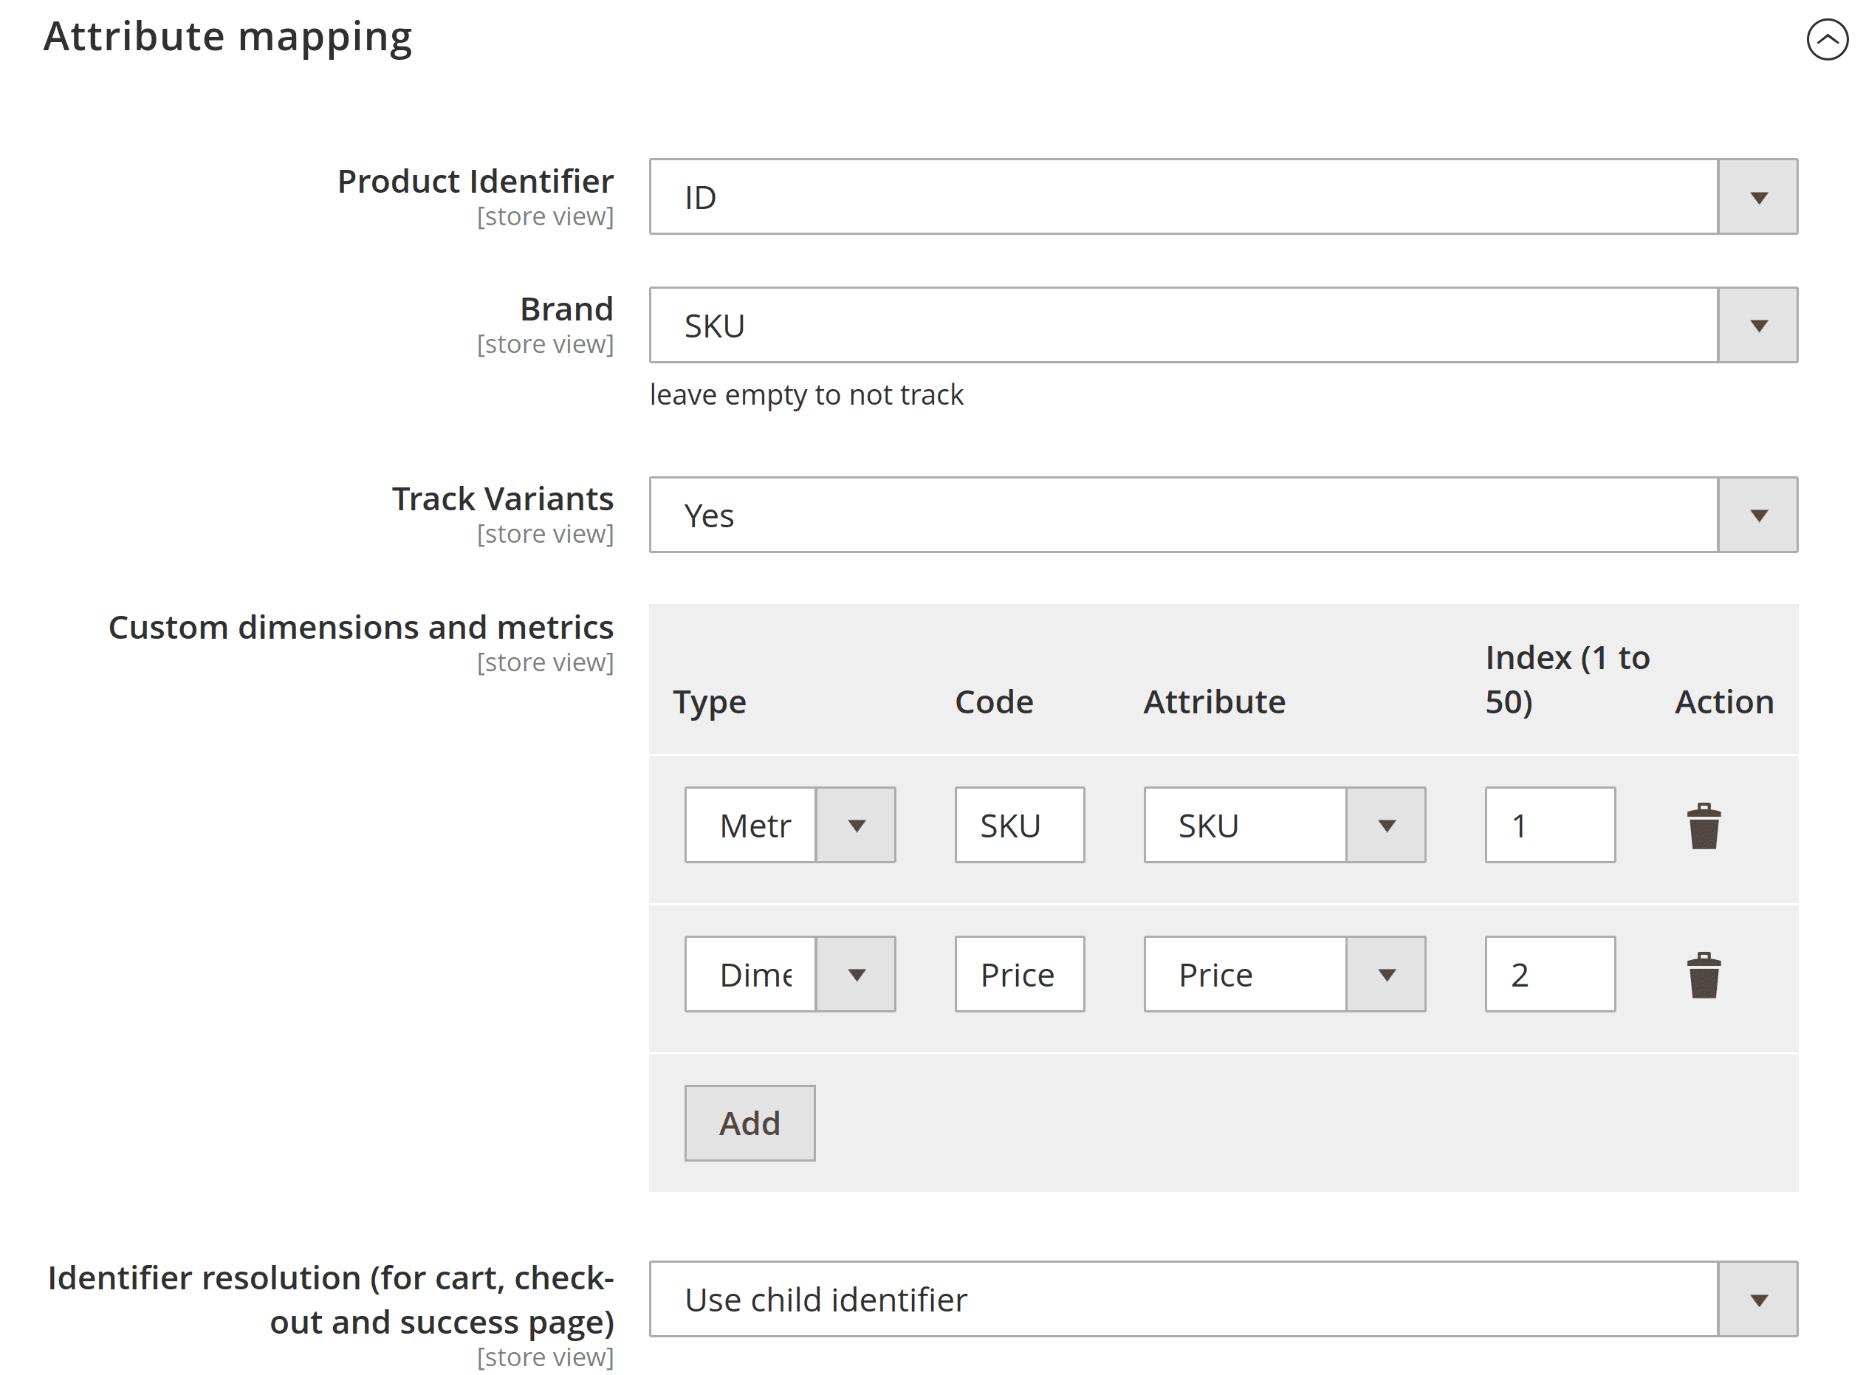This screenshot has width=1866, height=1375.
Task: Edit the Index field containing 1
Action: coord(1550,825)
